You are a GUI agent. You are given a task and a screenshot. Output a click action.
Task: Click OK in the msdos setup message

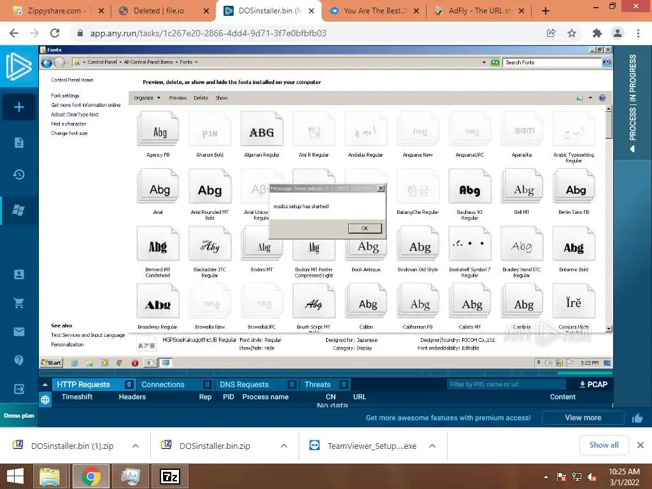click(365, 229)
